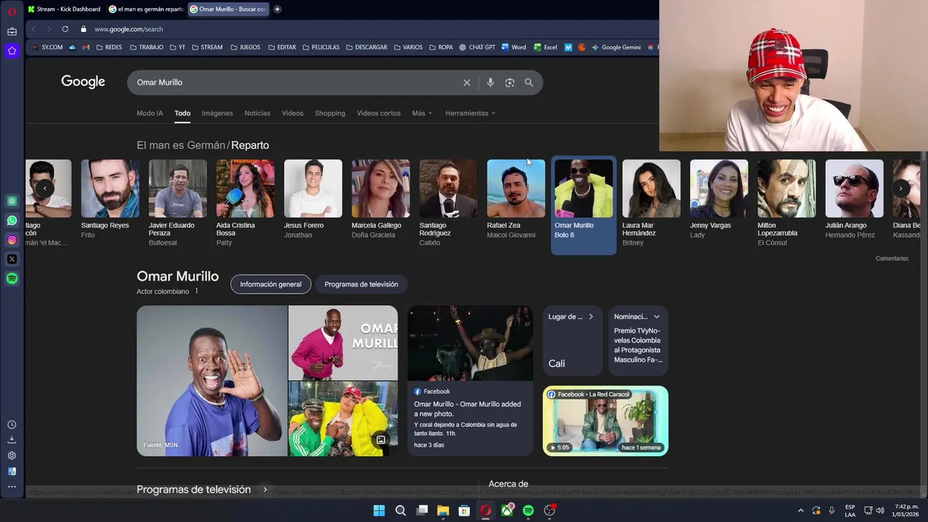Open Windows Search from the taskbar

click(400, 510)
